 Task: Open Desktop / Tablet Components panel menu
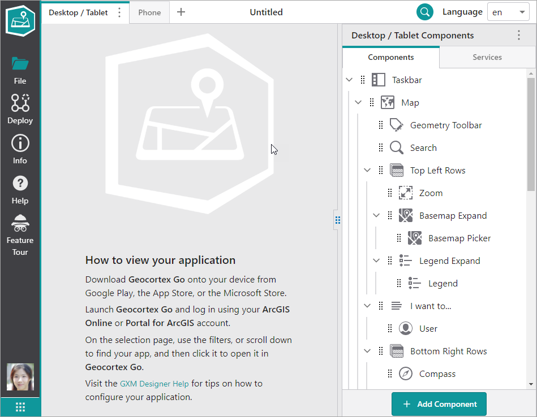[x=519, y=35]
